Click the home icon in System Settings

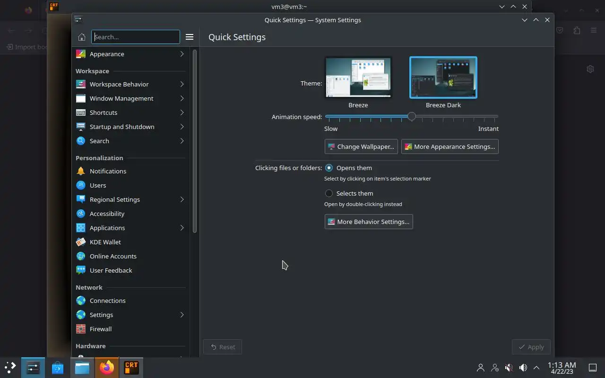(x=81, y=37)
